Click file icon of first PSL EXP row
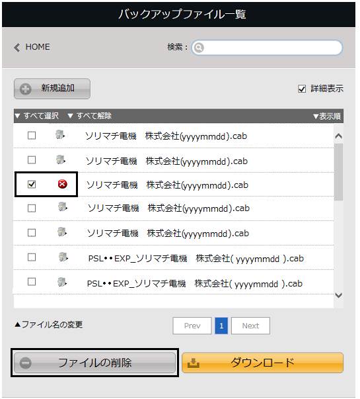360x399 pixels. 63,257
